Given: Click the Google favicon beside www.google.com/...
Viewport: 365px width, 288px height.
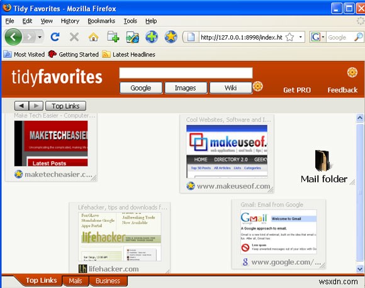Looking at the screenshot, I should pos(245,262).
